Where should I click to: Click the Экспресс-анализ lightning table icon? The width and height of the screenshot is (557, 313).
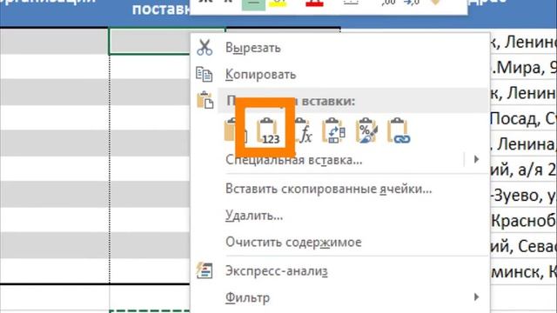[205, 270]
